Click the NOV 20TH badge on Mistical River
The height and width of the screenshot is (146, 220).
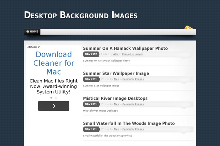click(x=91, y=104)
